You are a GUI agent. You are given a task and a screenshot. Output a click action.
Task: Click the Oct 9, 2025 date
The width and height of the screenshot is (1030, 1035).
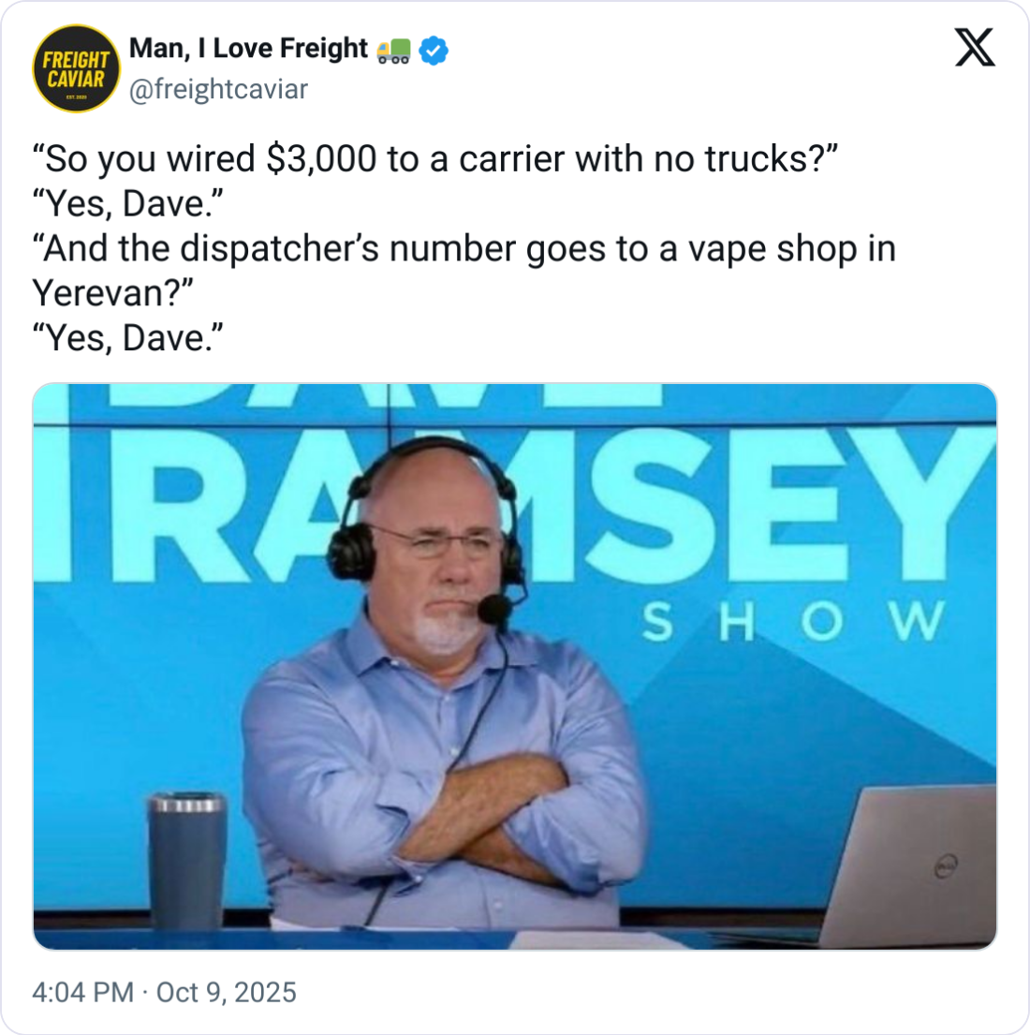(227, 992)
